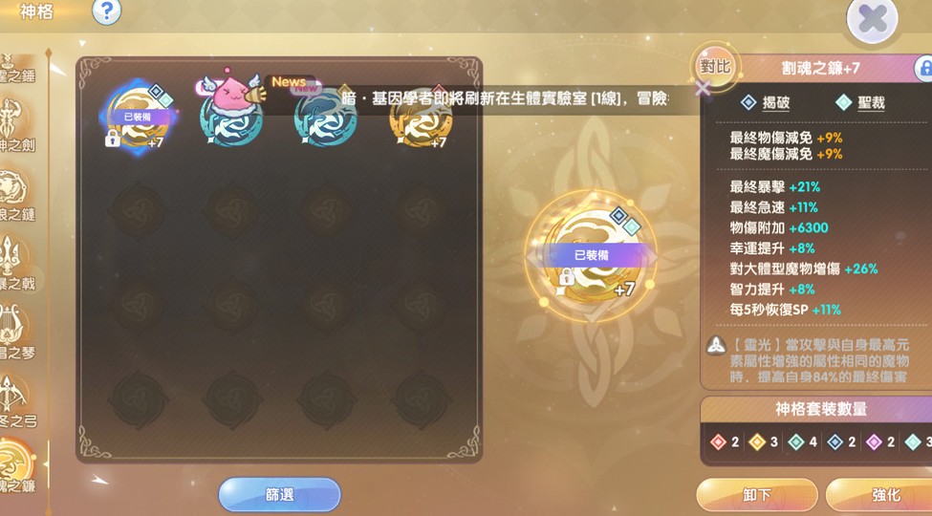This screenshot has width=932, height=516.
Task: Open the trident 之戟 sidebar tab
Action: 16,264
